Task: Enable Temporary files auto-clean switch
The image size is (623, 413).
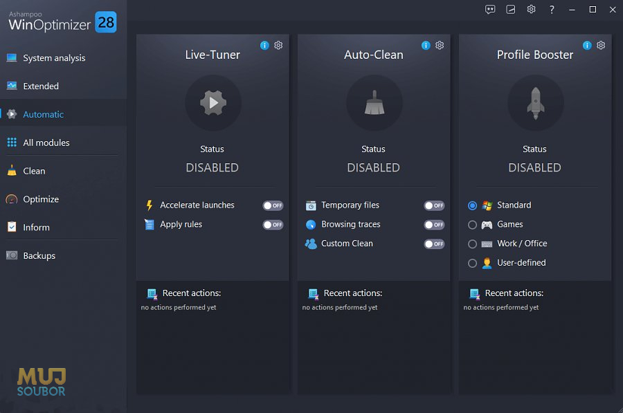Action: click(434, 205)
